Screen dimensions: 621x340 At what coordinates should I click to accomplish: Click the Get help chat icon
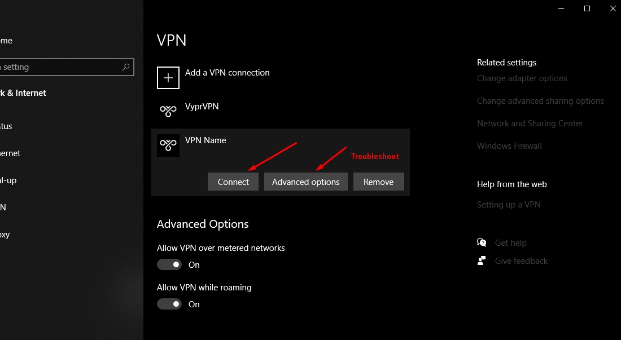(482, 242)
